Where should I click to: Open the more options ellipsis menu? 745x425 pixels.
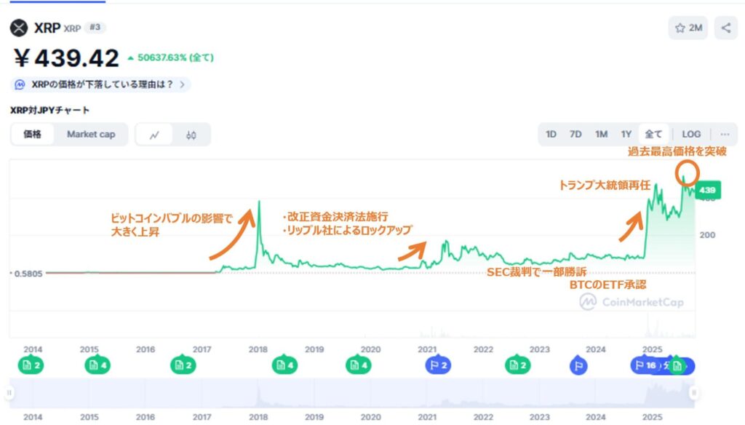pyautogui.click(x=725, y=134)
